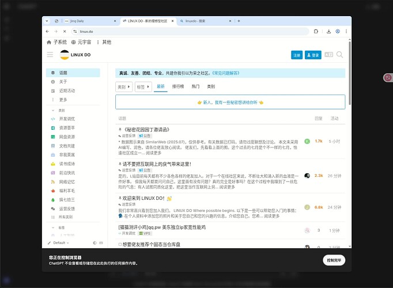
Task: Expand 更多 in sidebar
Action: 73,100
